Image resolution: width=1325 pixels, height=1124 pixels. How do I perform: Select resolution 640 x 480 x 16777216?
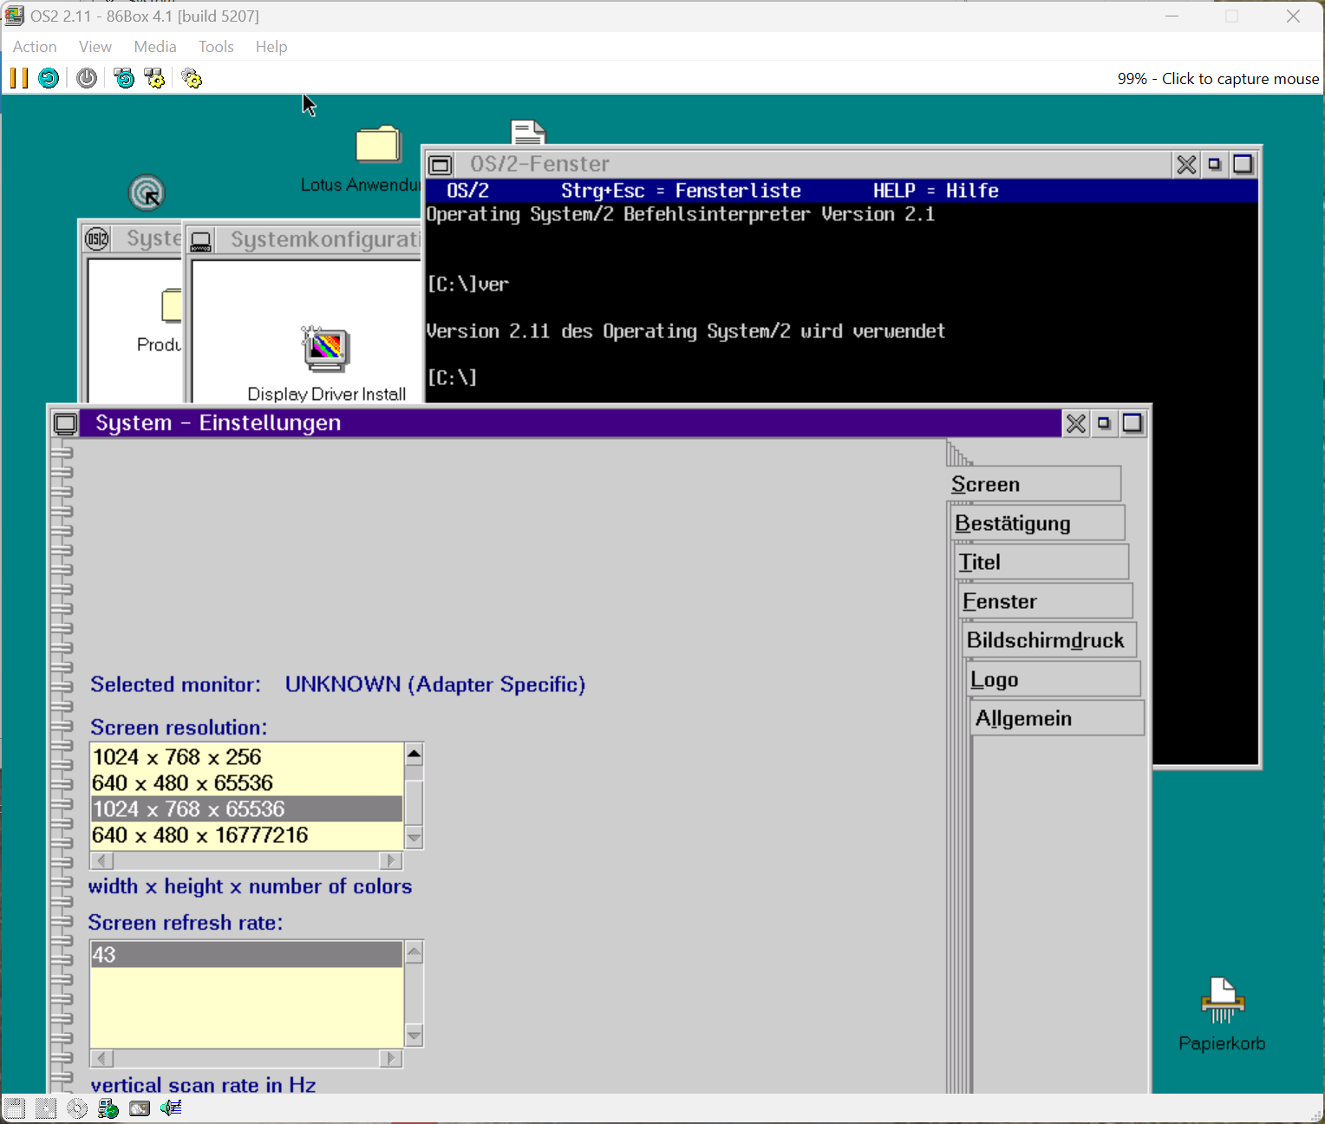coord(247,835)
